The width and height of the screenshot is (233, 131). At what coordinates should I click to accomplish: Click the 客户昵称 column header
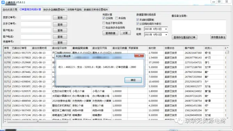(194, 48)
